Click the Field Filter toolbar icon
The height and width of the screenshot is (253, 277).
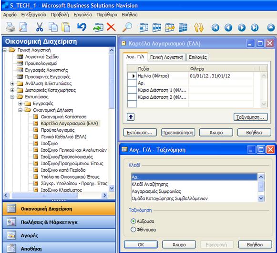(144, 27)
